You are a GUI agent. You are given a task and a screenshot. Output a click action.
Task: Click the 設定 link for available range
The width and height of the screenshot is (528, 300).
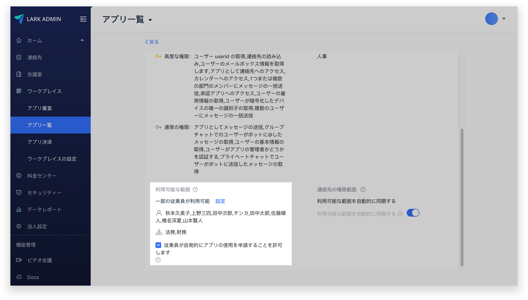(x=220, y=201)
